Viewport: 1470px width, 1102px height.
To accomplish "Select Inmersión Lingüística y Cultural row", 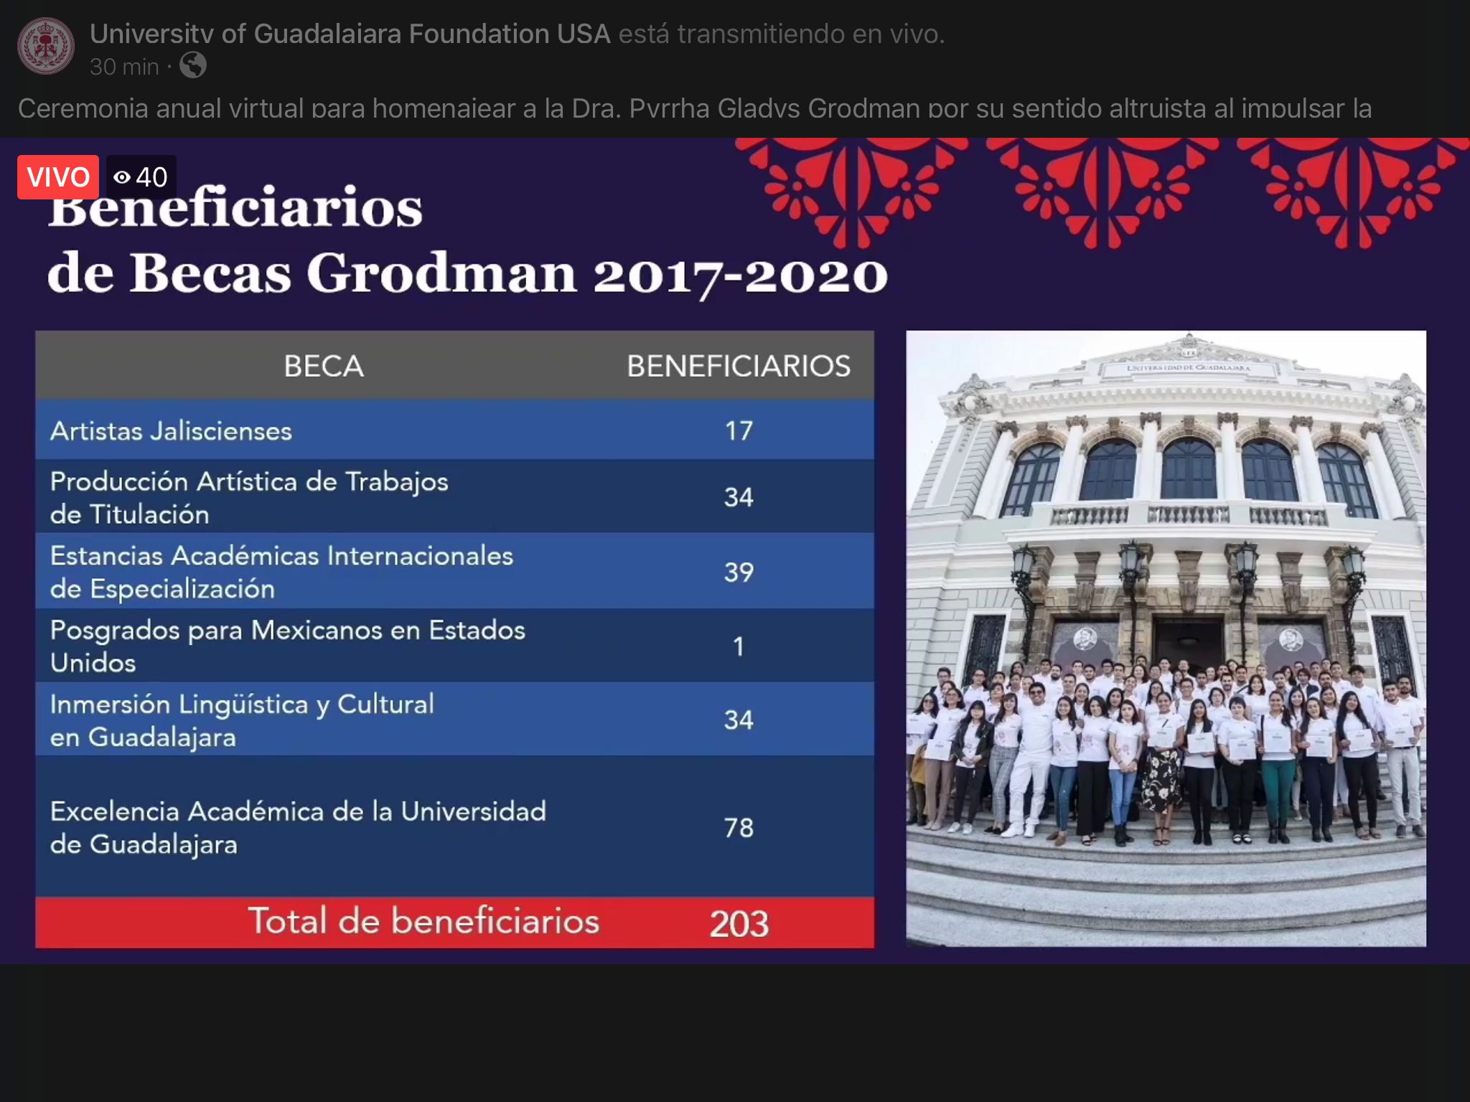I will pyautogui.click(x=242, y=720).
